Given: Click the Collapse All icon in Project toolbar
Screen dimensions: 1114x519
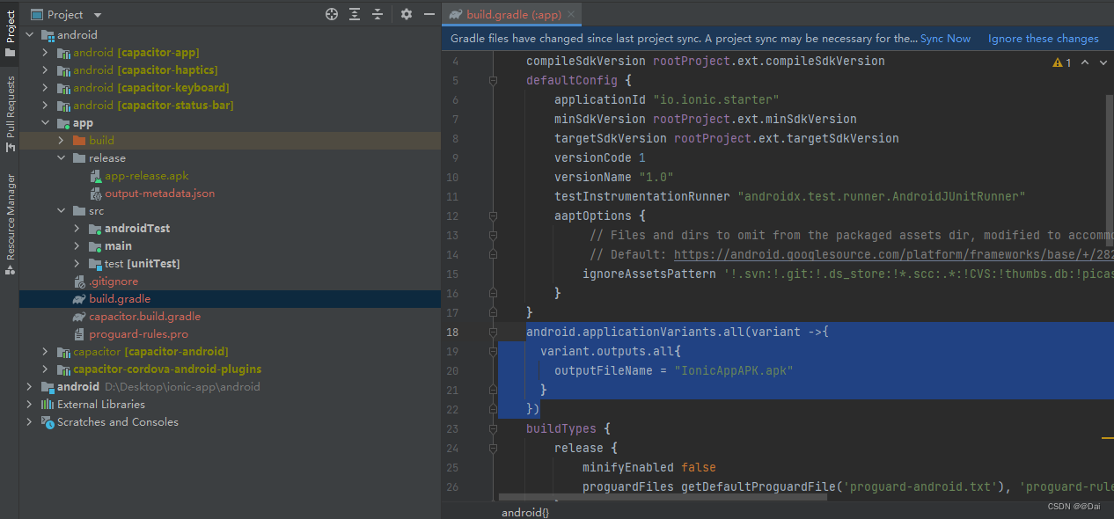Looking at the screenshot, I should pos(377,14).
